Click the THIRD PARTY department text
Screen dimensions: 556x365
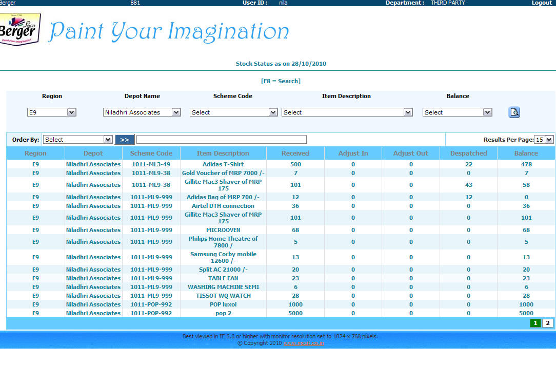click(448, 3)
